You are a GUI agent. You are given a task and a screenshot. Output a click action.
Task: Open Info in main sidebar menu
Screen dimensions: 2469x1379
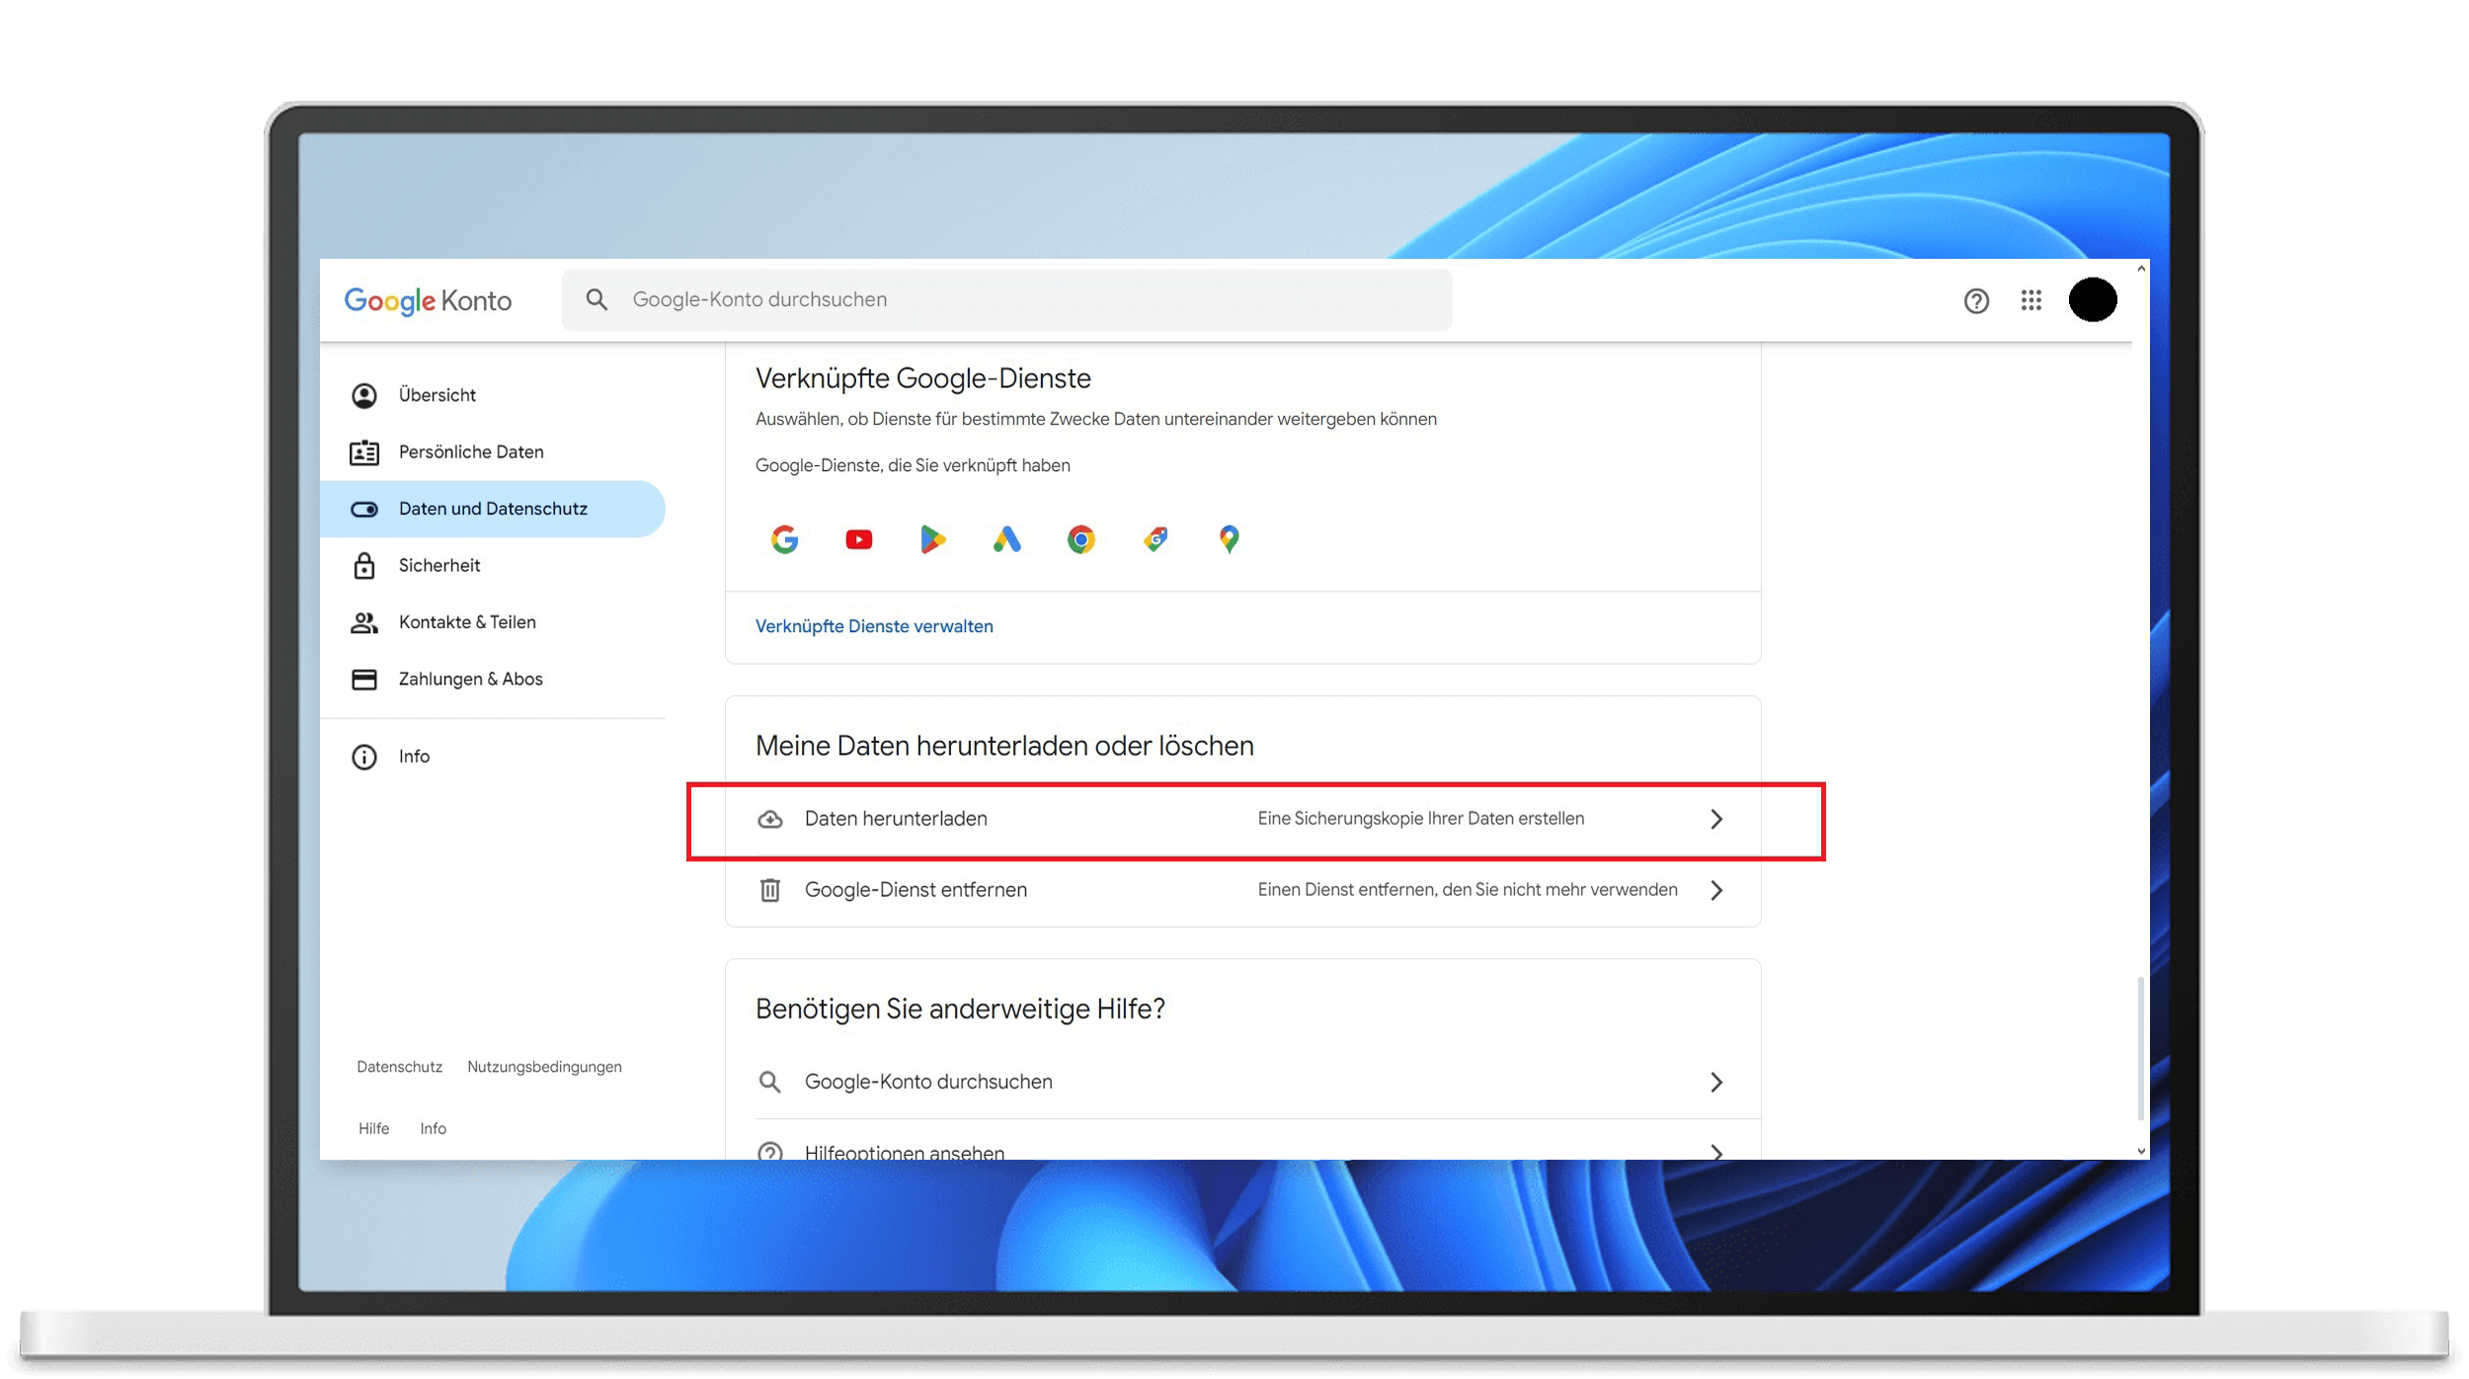click(493, 757)
